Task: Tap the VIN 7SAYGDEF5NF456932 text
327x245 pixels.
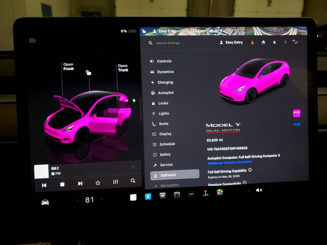Action: point(227,149)
